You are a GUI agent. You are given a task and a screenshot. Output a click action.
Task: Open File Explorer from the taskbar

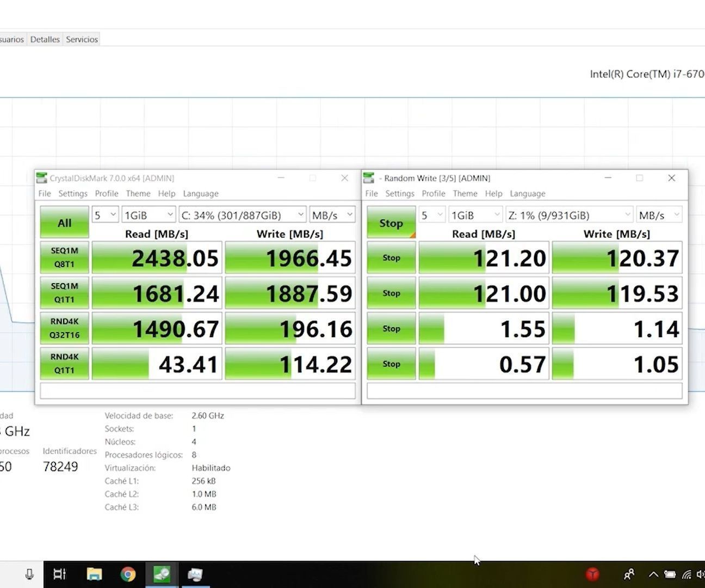[x=94, y=574]
